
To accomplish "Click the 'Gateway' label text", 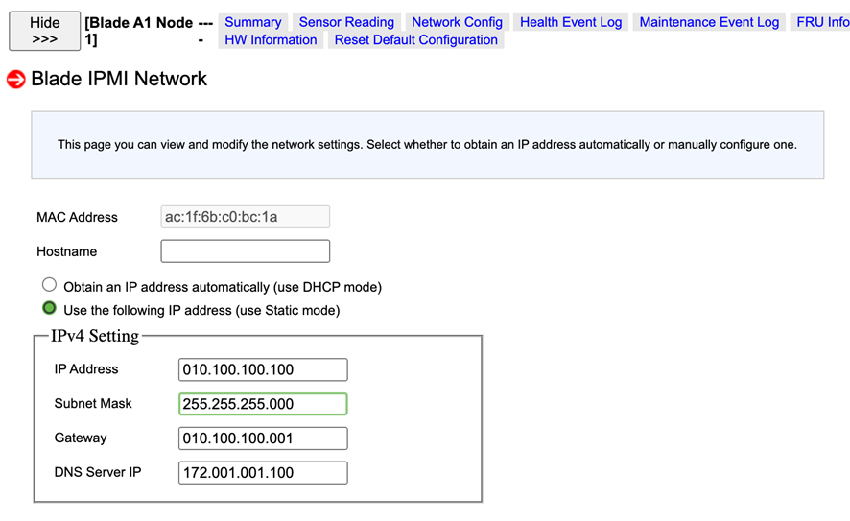I will [81, 438].
